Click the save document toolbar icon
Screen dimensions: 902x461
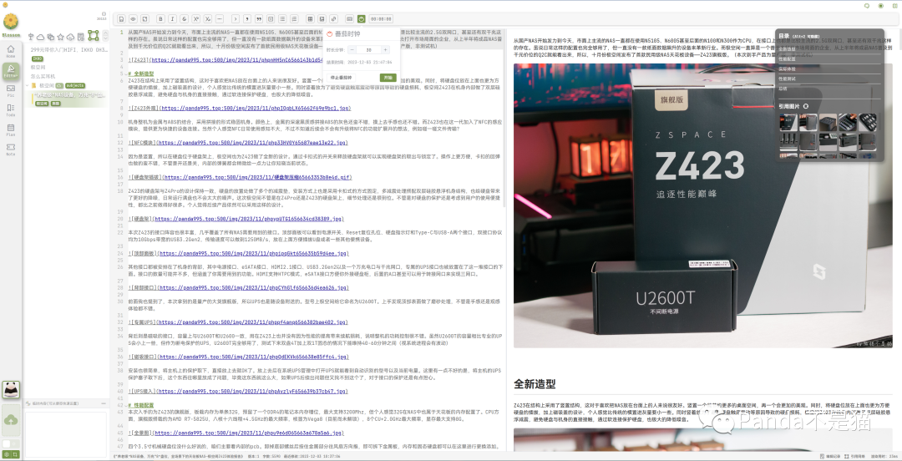tap(121, 19)
